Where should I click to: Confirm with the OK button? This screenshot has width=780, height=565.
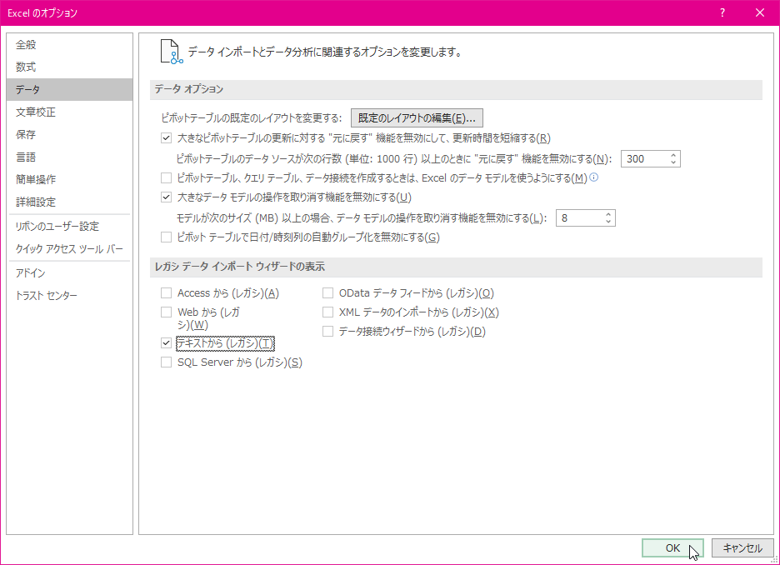coord(672,548)
